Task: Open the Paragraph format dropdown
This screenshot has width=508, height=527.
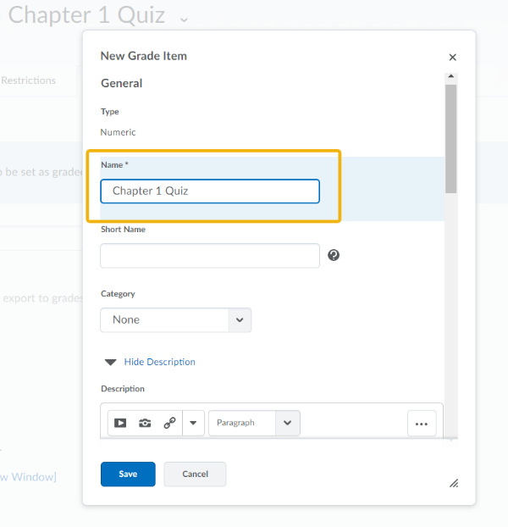Action: point(254,423)
